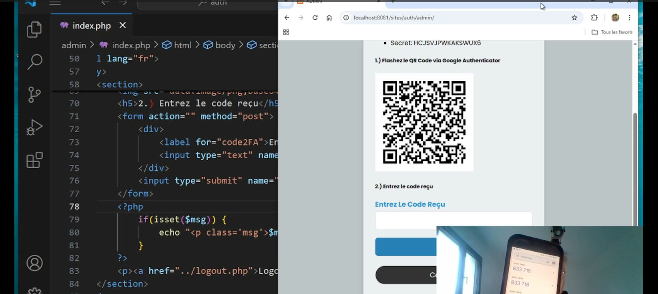Viewport: 658px width, 294px height.
Task: Bookmark this page with the star
Action: point(575,18)
